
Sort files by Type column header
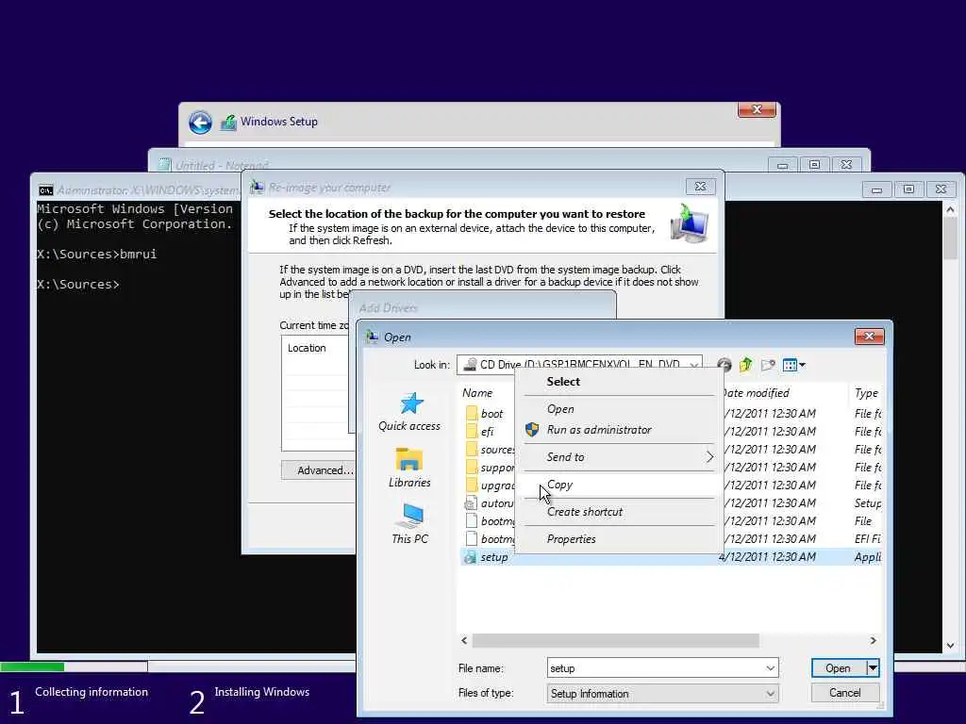point(866,393)
